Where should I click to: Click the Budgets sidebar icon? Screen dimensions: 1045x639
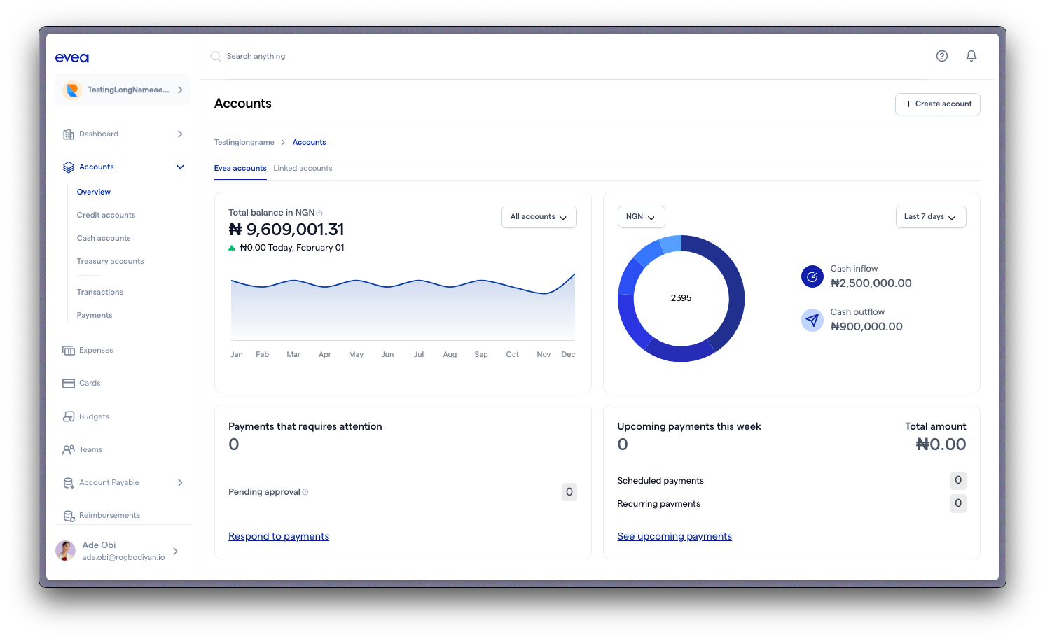click(69, 416)
